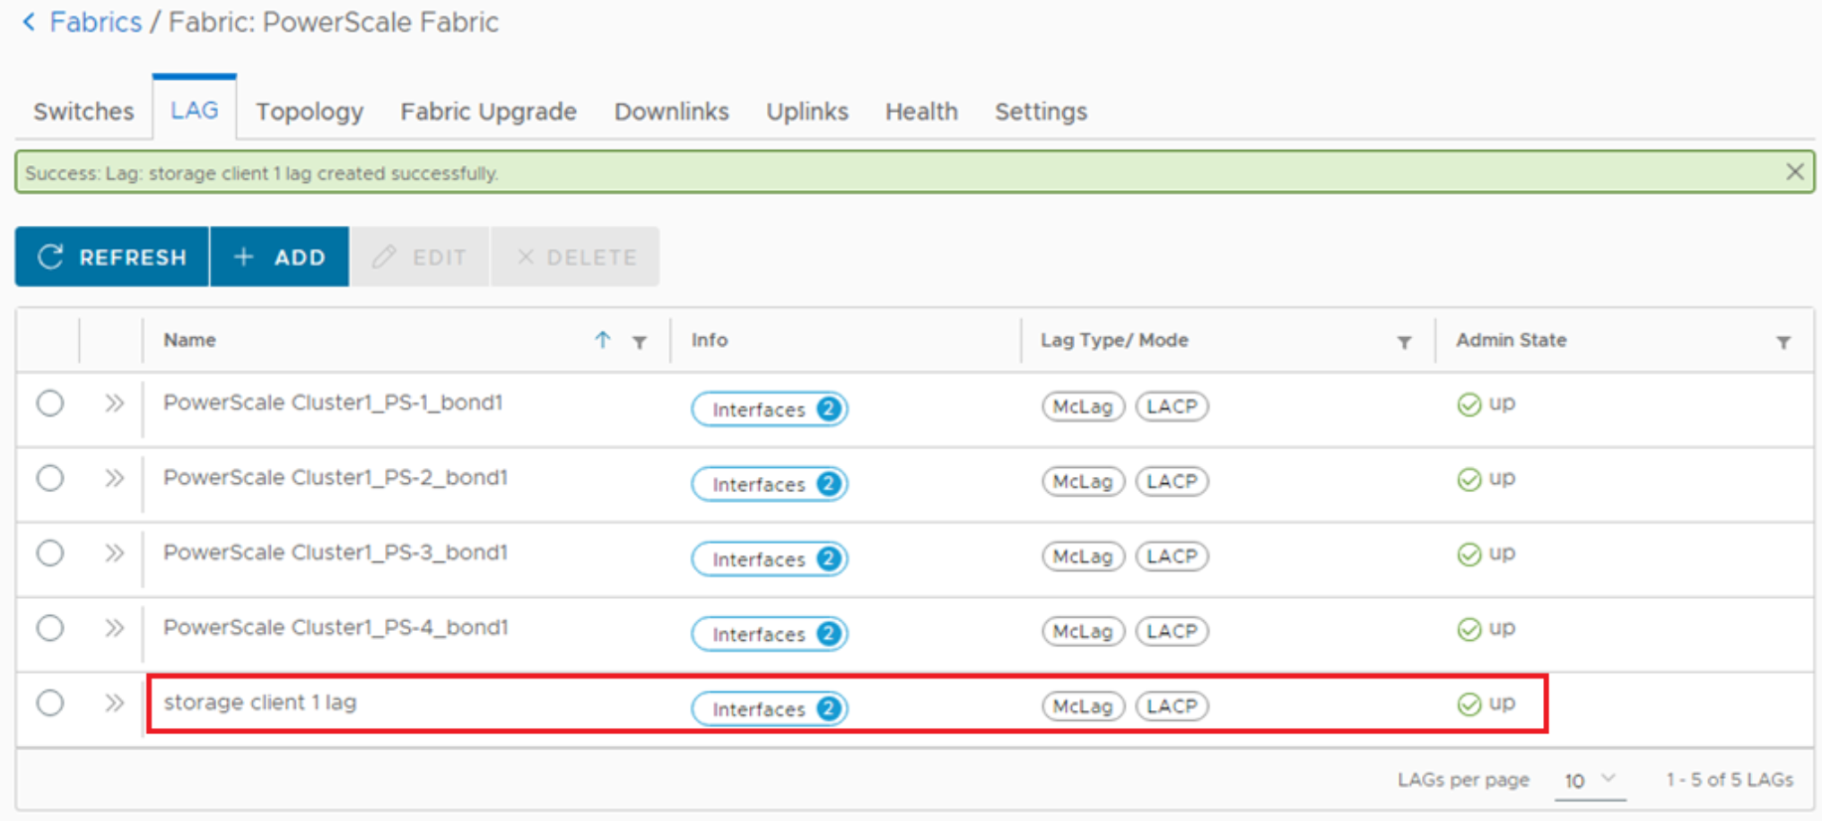The image size is (1822, 822).
Task: Expand PS-4_bond1 row details
Action: point(114,627)
